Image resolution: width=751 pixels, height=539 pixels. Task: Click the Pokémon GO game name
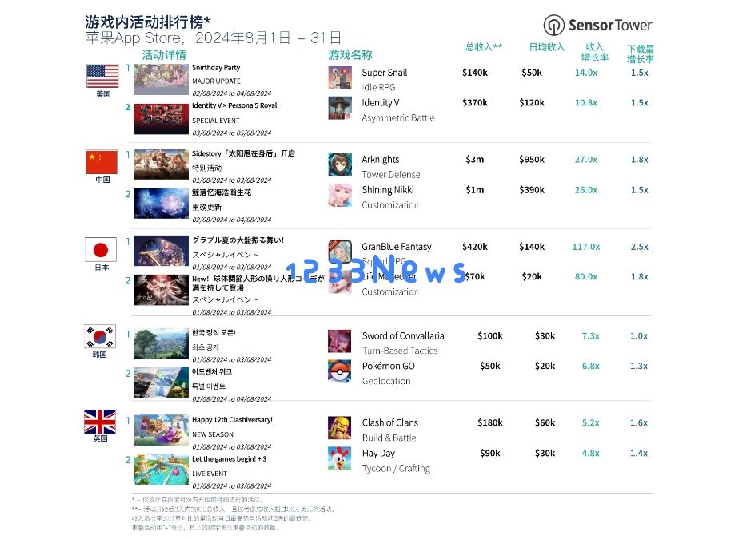coord(389,366)
